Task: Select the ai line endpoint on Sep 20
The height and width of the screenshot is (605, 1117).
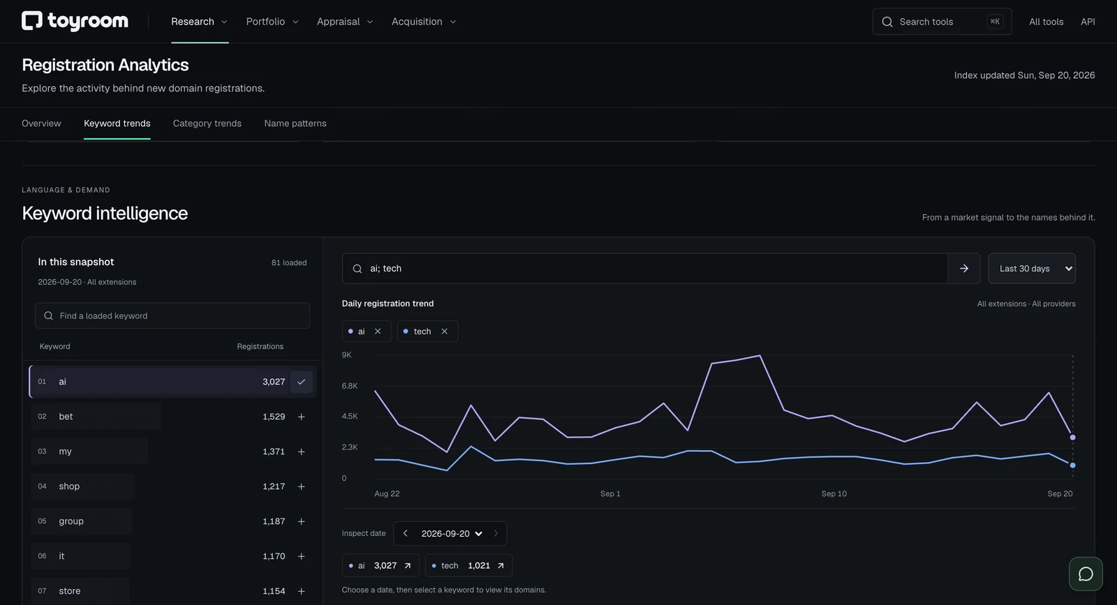Action: click(x=1073, y=438)
